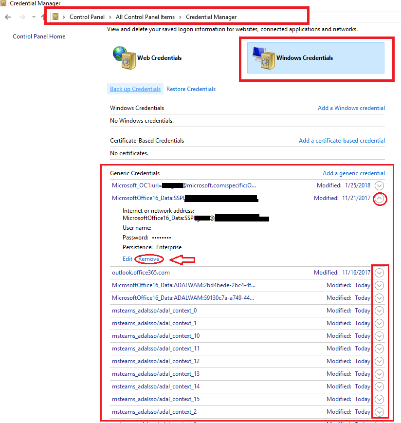Open Control Panel Home link

pyautogui.click(x=39, y=37)
